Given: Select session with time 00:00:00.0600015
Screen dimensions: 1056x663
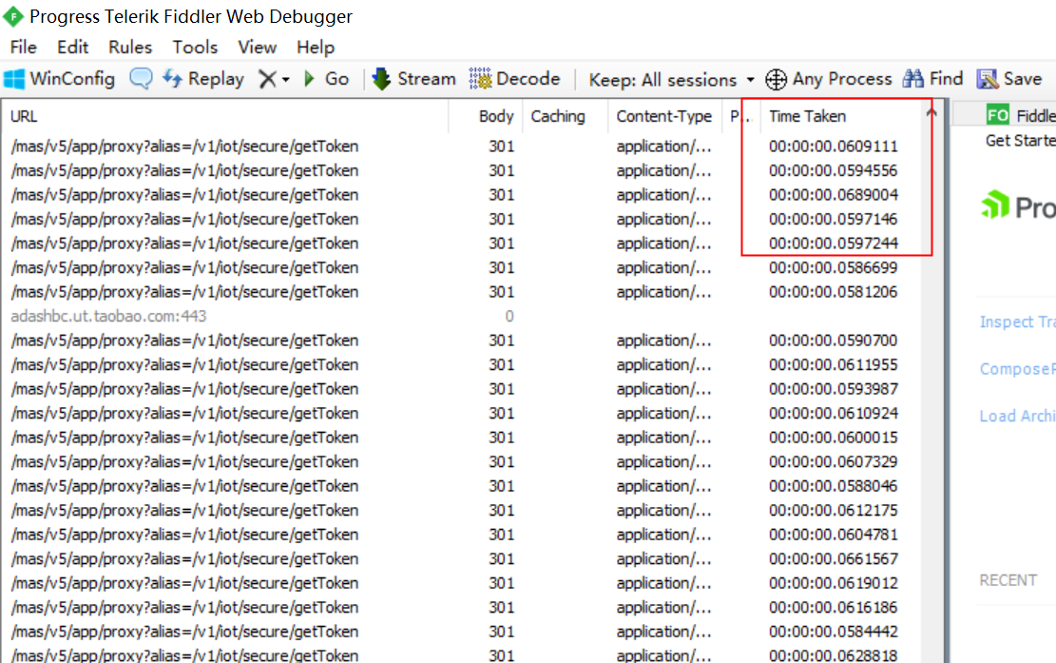Looking at the screenshot, I should tap(461, 438).
